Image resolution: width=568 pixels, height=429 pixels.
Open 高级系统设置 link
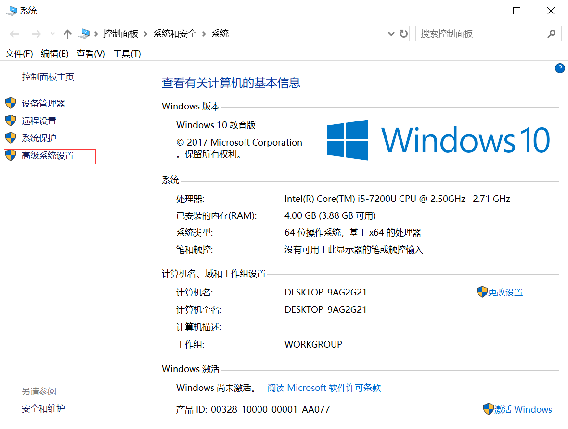(x=48, y=155)
